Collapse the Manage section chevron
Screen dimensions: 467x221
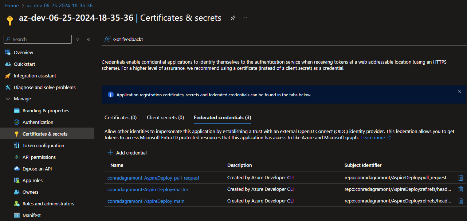tap(8, 99)
